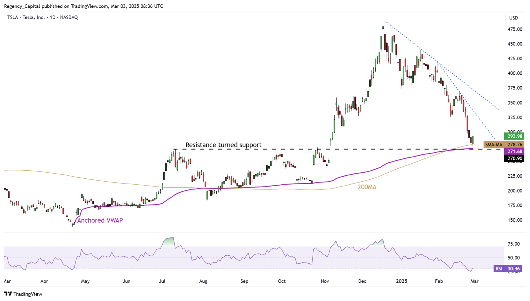The image size is (530, 301).
Task: Click the 30.46 RSI value tag
Action: [x=513, y=269]
